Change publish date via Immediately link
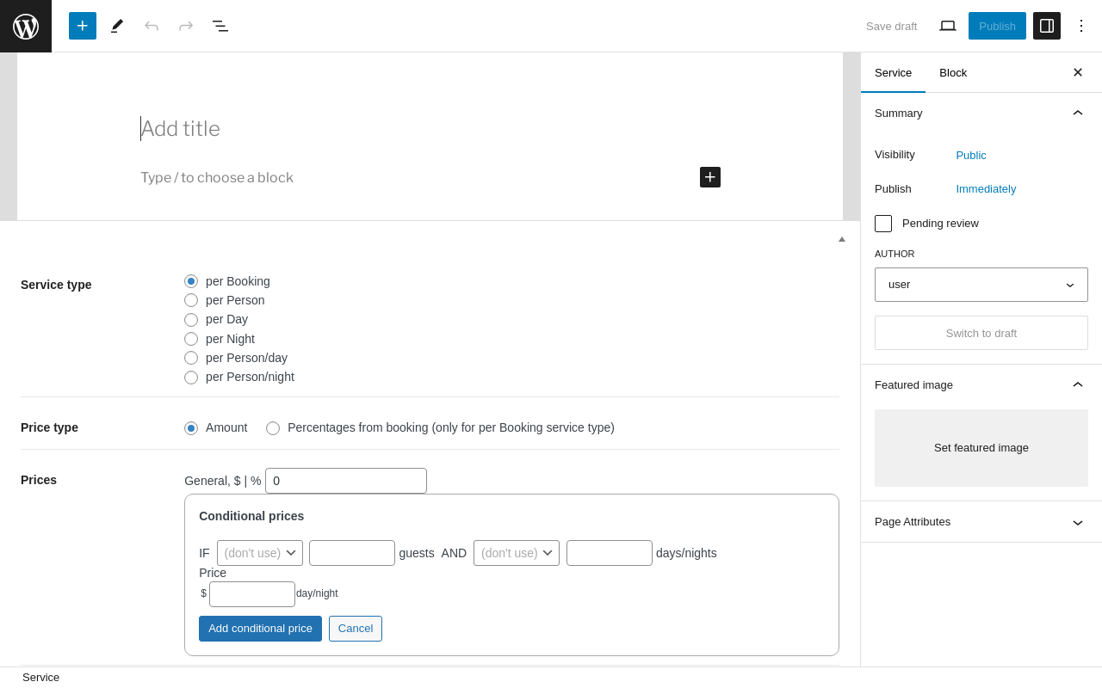1102x688 pixels. pos(986,189)
